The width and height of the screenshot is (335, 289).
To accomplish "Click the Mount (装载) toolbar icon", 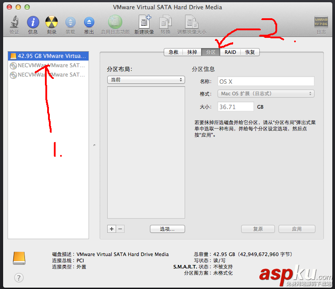I will tap(70, 22).
